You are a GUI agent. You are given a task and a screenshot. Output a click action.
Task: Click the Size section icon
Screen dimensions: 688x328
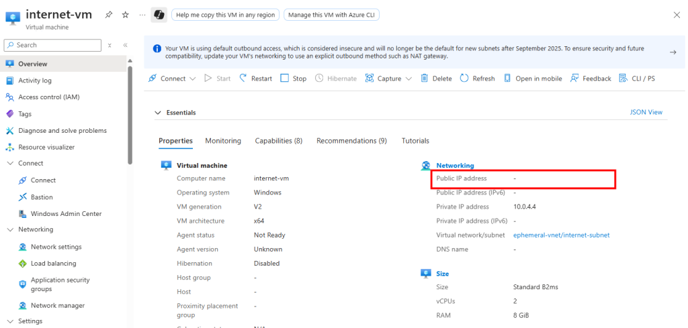coord(425,273)
